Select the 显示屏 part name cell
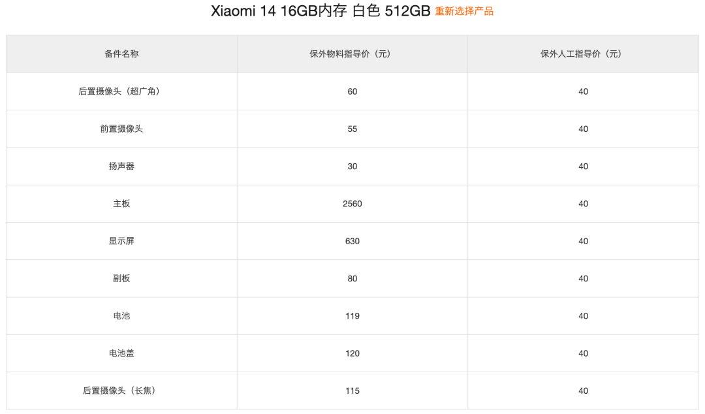The image size is (705, 414). tap(121, 241)
